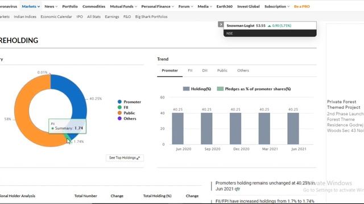Toggle Promoter legend in donut chart
Image resolution: width=364 pixels, height=204 pixels.
pos(129,102)
